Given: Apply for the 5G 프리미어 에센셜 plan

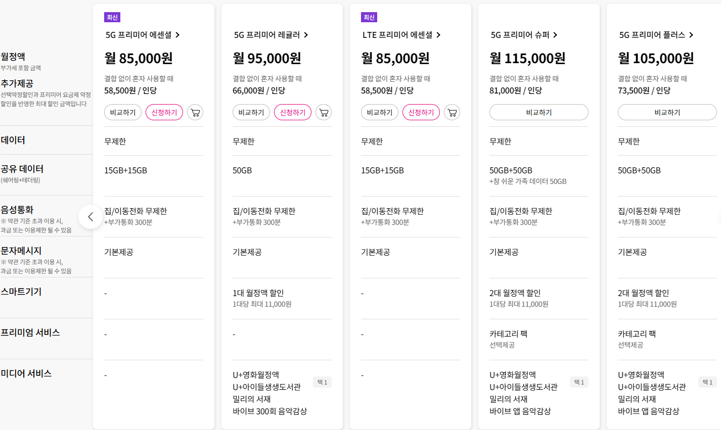Looking at the screenshot, I should pos(164,112).
